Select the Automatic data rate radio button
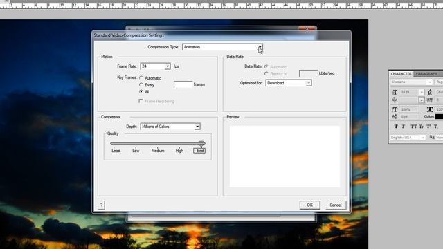Image resolution: width=443 pixels, height=249 pixels. click(266, 66)
